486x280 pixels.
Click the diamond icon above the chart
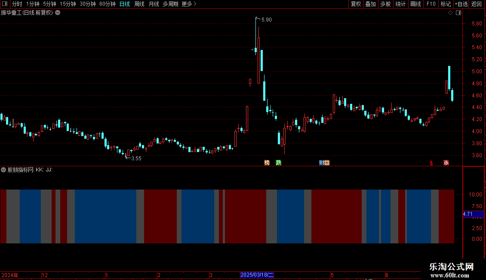pos(450,13)
